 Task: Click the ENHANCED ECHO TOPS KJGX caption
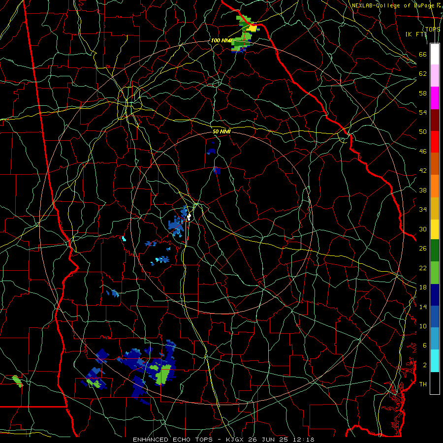click(x=223, y=440)
